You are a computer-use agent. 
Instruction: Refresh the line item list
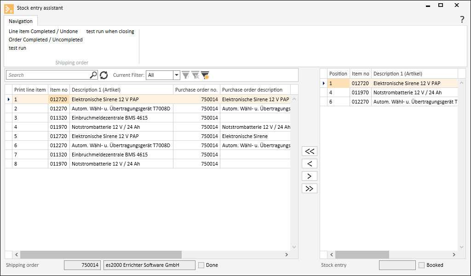[x=104, y=75]
